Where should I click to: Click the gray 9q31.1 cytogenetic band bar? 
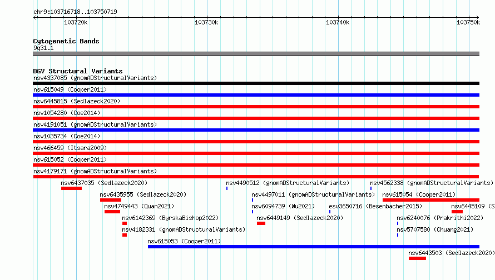256,54
